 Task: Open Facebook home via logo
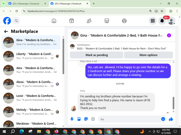7,21
